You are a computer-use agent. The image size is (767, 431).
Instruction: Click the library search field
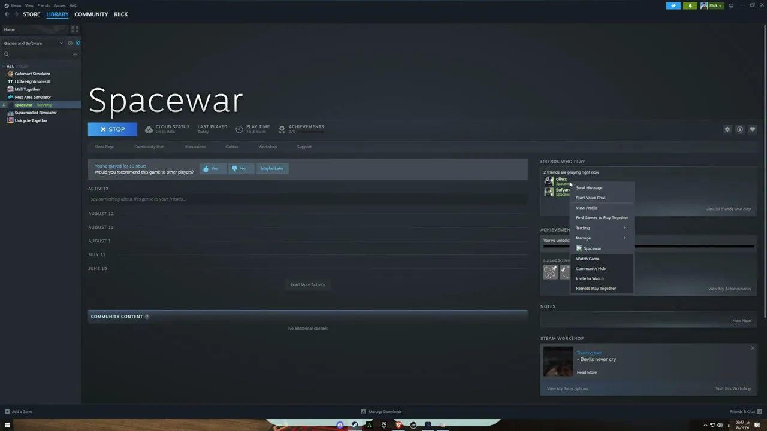pyautogui.click(x=36, y=54)
